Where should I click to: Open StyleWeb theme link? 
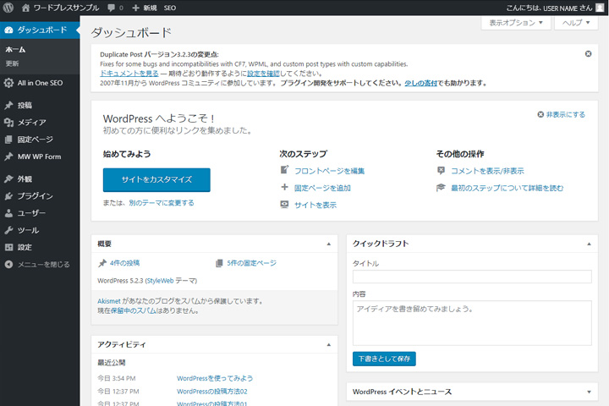[x=160, y=281]
